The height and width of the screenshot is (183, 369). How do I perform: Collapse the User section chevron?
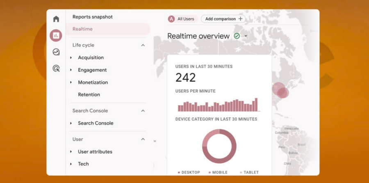click(x=143, y=140)
